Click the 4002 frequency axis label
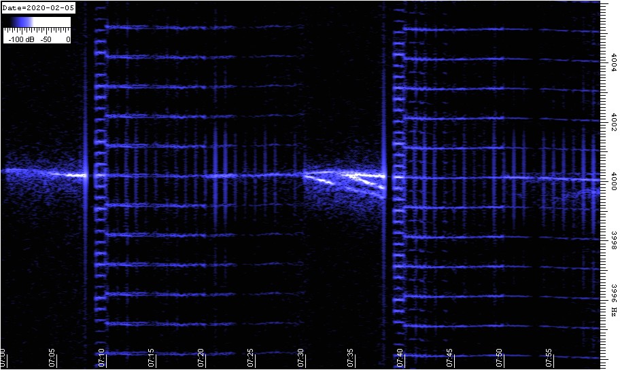Image resolution: width=620 pixels, height=370 pixels. (614, 122)
